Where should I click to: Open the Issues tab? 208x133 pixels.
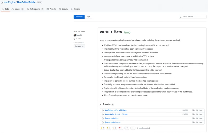pyautogui.click(x=18, y=9)
